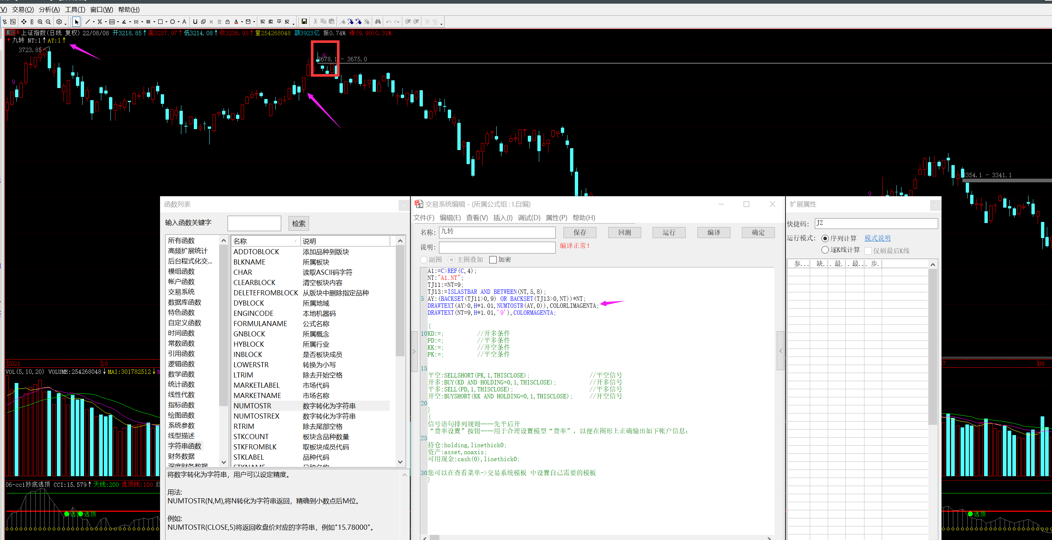Click the zoom in magnifier icon

coord(40,22)
